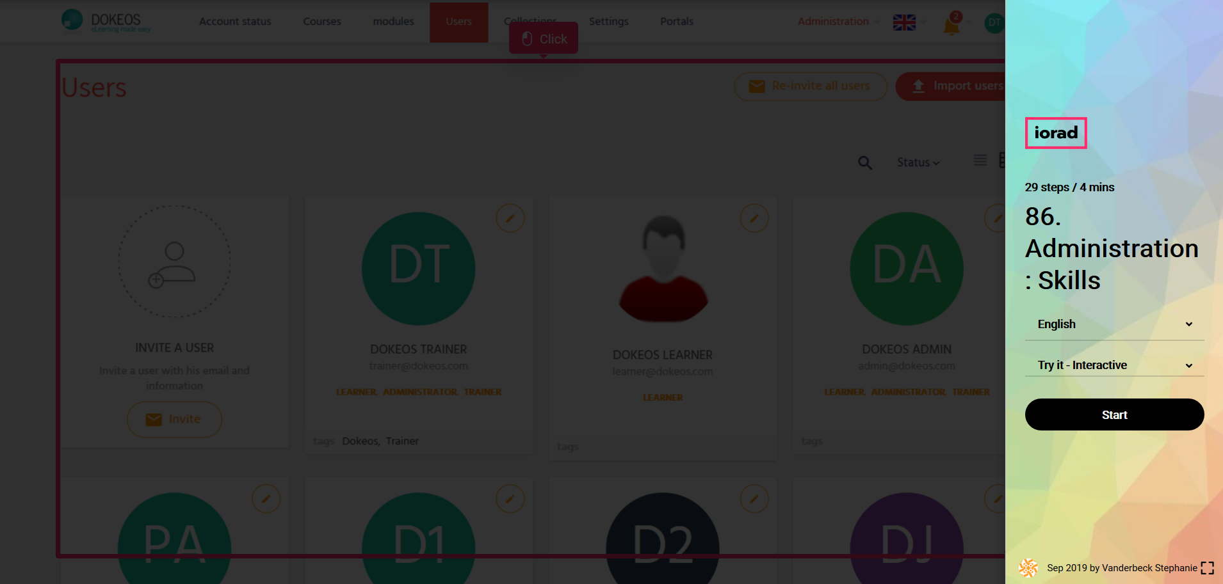Enter fullscreen via expand icon
The width and height of the screenshot is (1223, 584).
[x=1207, y=568]
